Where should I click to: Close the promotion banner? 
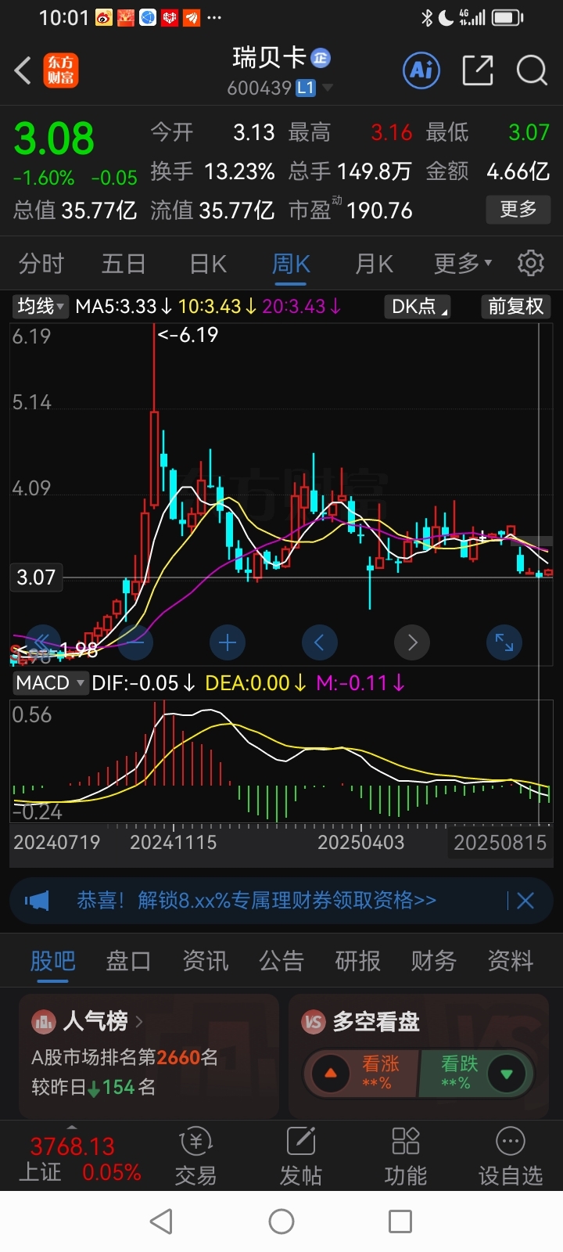pos(525,901)
